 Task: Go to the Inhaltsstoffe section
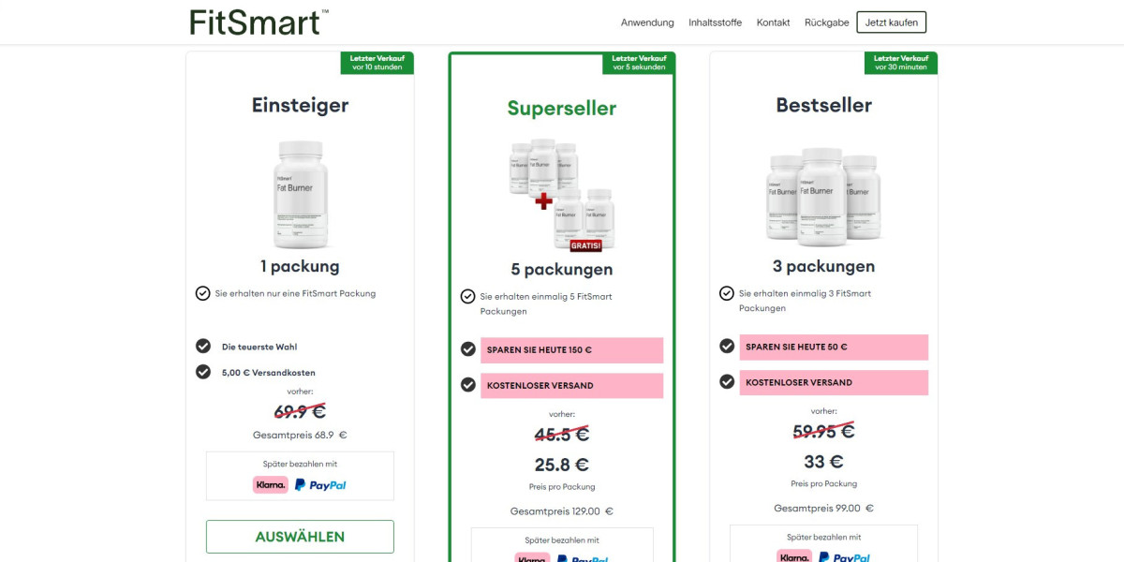pos(715,22)
